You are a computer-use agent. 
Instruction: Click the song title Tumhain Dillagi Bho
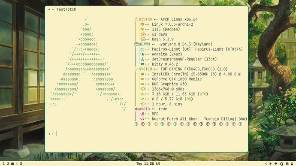224,119
